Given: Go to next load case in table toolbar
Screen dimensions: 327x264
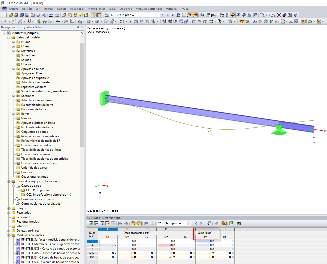Looking at the screenshot, I should tap(201, 223).
